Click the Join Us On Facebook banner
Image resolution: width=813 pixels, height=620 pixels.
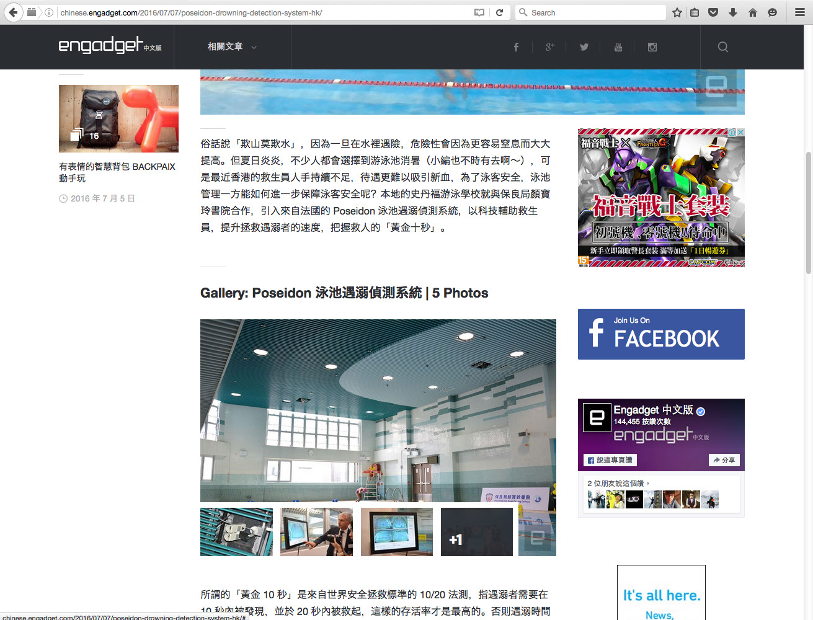coord(661,334)
